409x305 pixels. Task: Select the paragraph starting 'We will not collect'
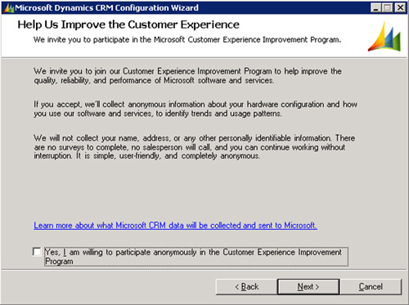point(194,147)
